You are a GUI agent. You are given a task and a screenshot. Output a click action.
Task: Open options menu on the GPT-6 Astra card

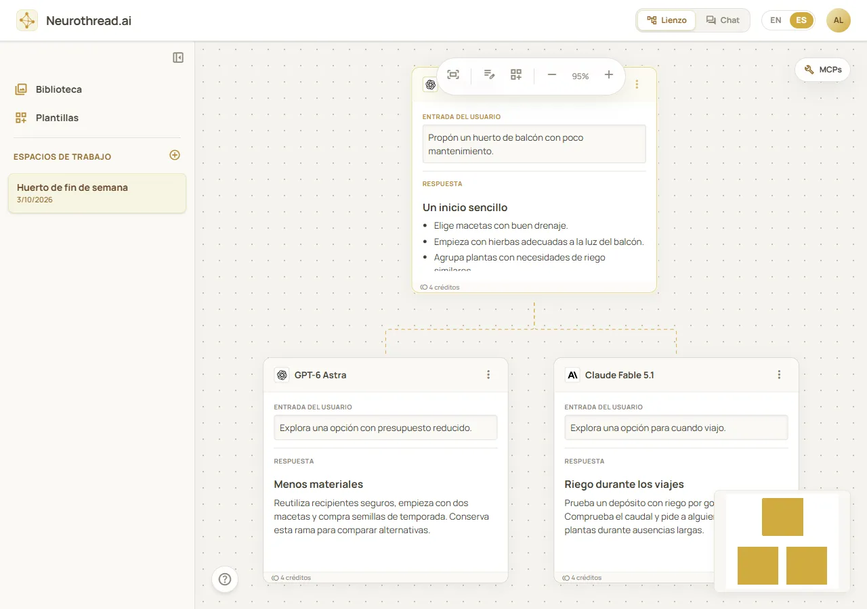[488, 375]
